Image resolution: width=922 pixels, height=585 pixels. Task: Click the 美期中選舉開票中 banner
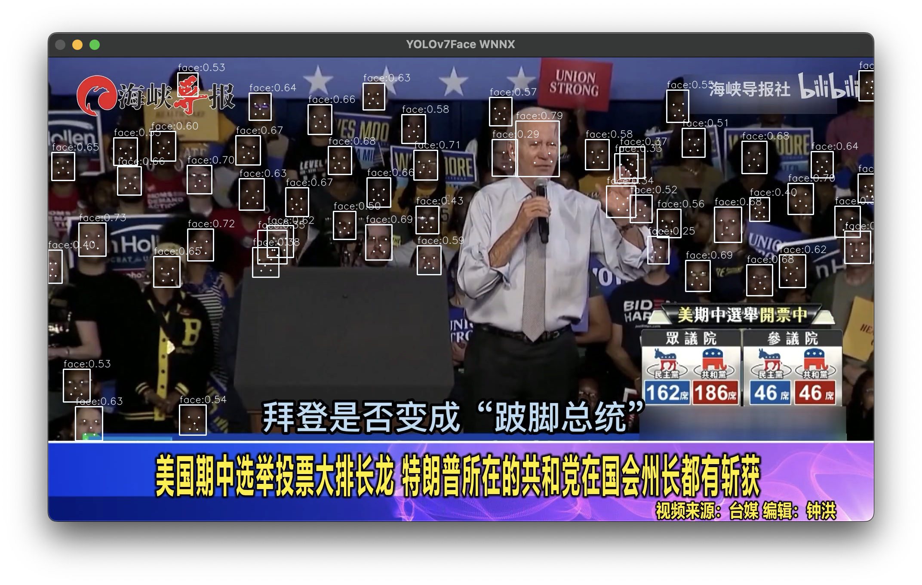742,315
